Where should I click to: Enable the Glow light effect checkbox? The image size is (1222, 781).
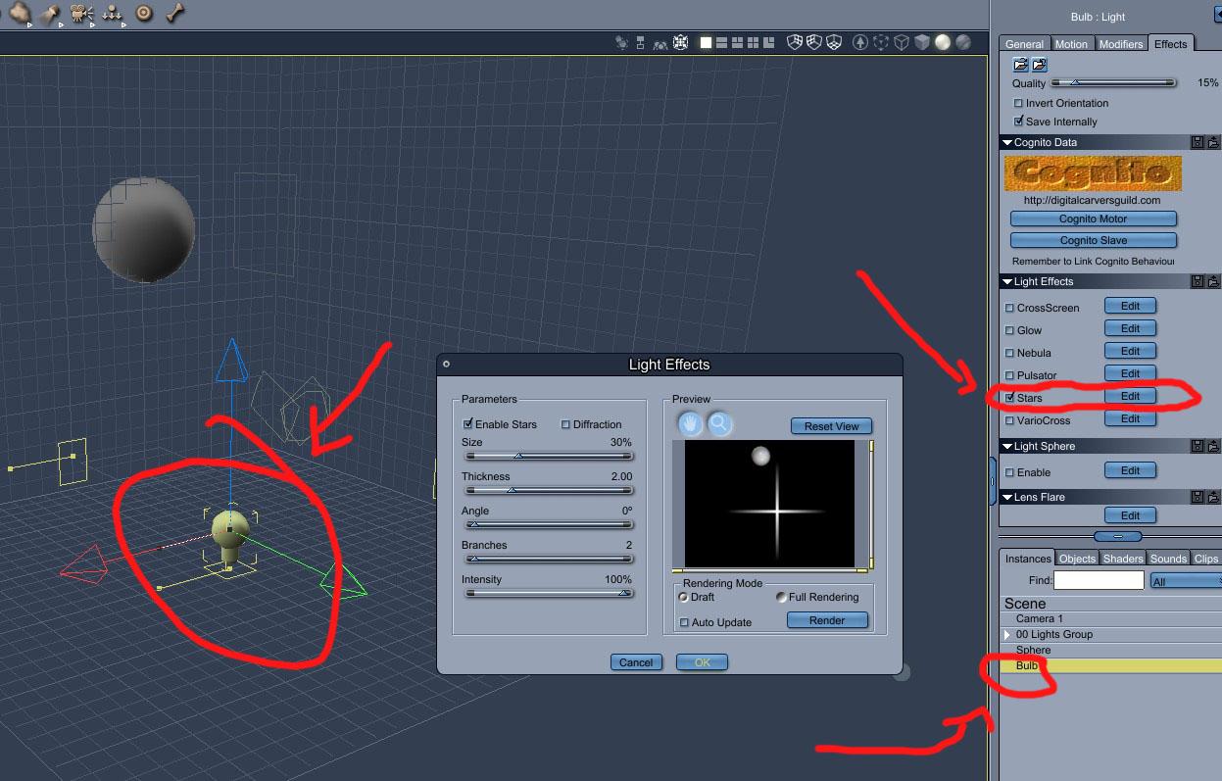click(x=1009, y=330)
